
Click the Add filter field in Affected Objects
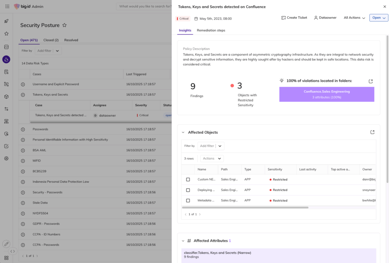click(x=207, y=146)
